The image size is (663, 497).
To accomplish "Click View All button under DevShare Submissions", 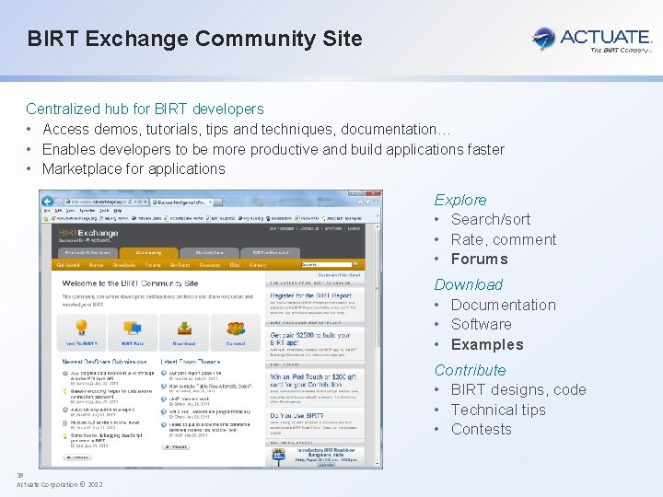I will (77, 457).
